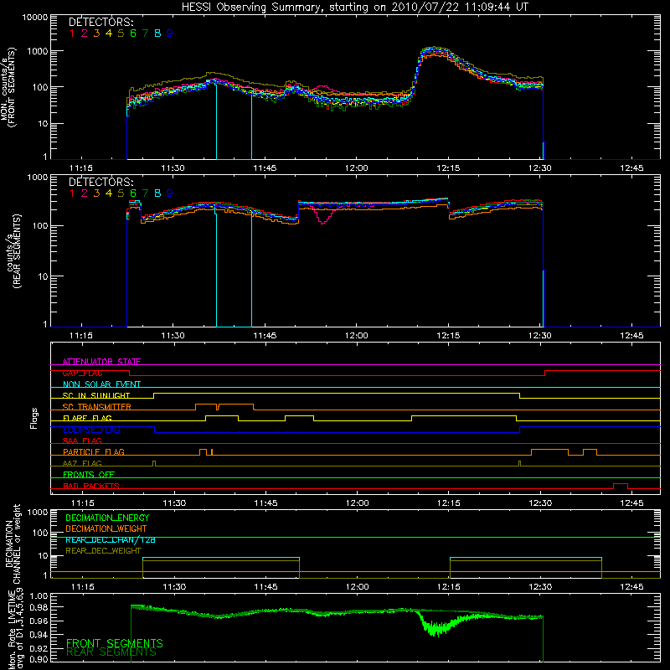Click the REAR SEGMENTS livetime legend label
The image size is (670, 670).
(111, 652)
